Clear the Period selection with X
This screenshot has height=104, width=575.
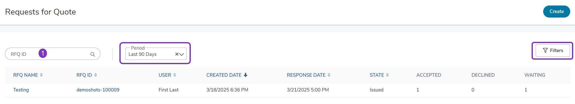click(x=177, y=54)
